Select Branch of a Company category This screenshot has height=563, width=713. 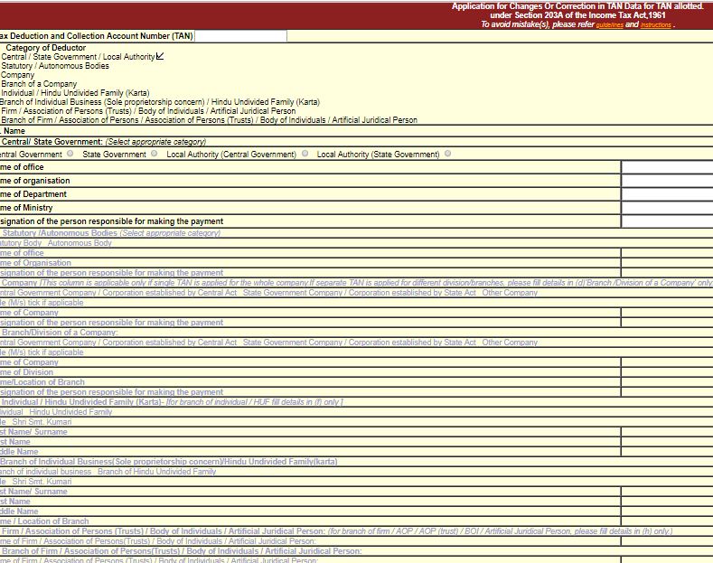pos(40,84)
